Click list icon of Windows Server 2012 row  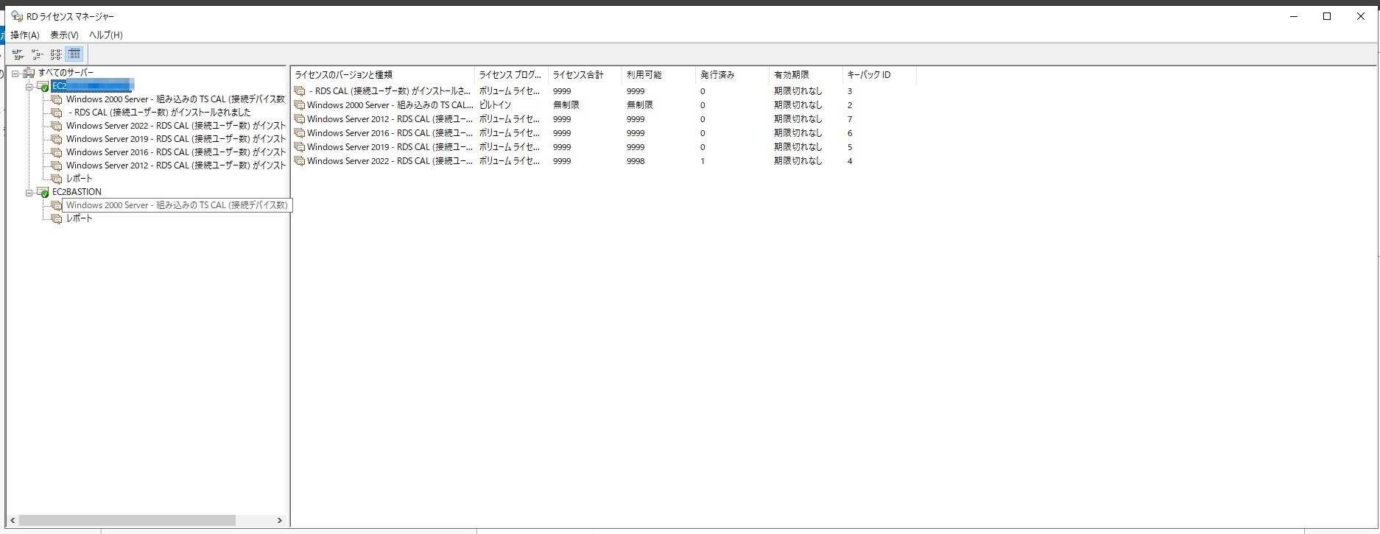pyautogui.click(x=300, y=119)
